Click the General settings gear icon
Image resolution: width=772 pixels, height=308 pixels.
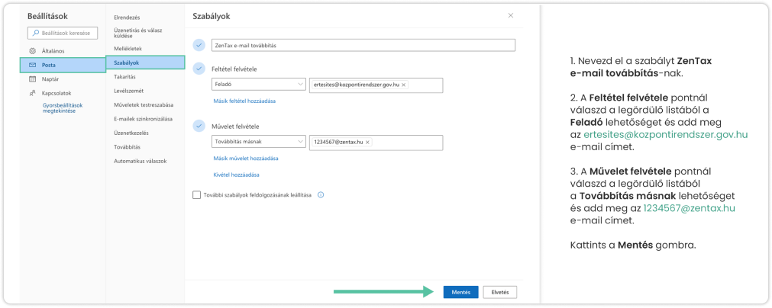(x=33, y=50)
